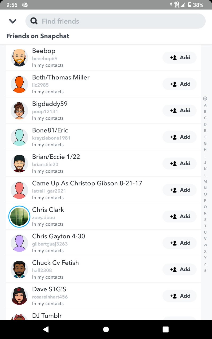Add Chris Gayton 4-30 as friend
The height and width of the screenshot is (339, 212).
[179, 243]
